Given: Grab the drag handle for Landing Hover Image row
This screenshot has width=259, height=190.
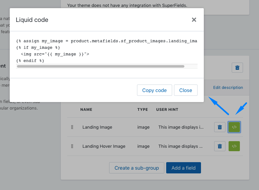Looking at the screenshot, I should coord(72,146).
